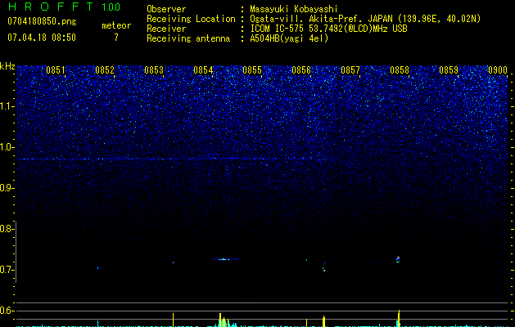This screenshot has height=327, width=515.
Task: Click the 0900 time marker
Action: (498, 70)
